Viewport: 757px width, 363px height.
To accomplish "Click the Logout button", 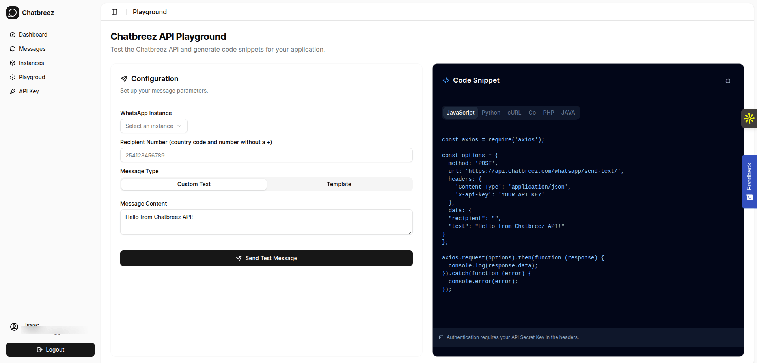I will (x=50, y=350).
